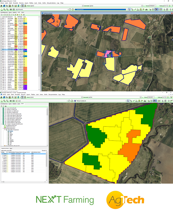Tick the checkbox for field row 1130 - 0
The width and height of the screenshot is (173, 212).
(x=1, y=89)
